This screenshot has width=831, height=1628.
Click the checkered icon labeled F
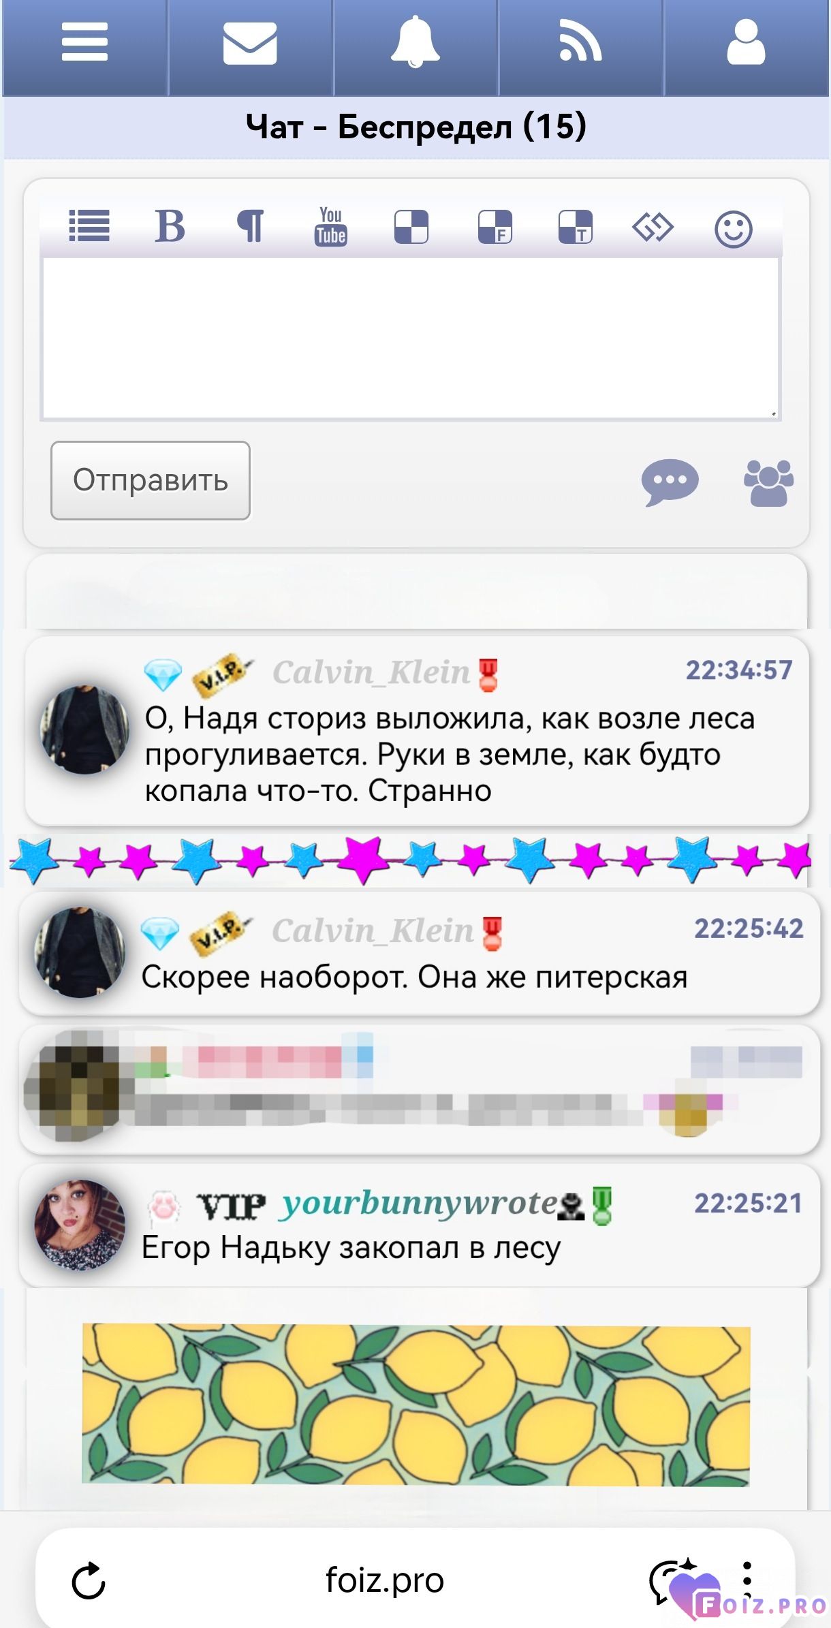[495, 227]
